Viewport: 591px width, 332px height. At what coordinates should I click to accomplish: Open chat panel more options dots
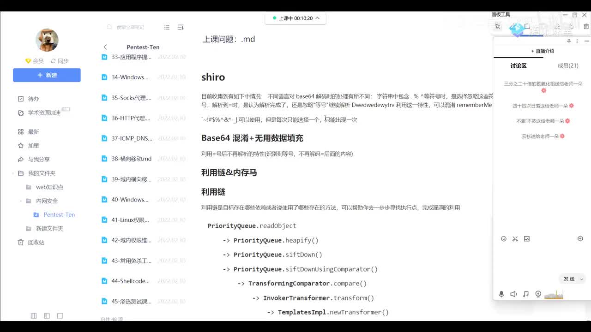tap(577, 41)
